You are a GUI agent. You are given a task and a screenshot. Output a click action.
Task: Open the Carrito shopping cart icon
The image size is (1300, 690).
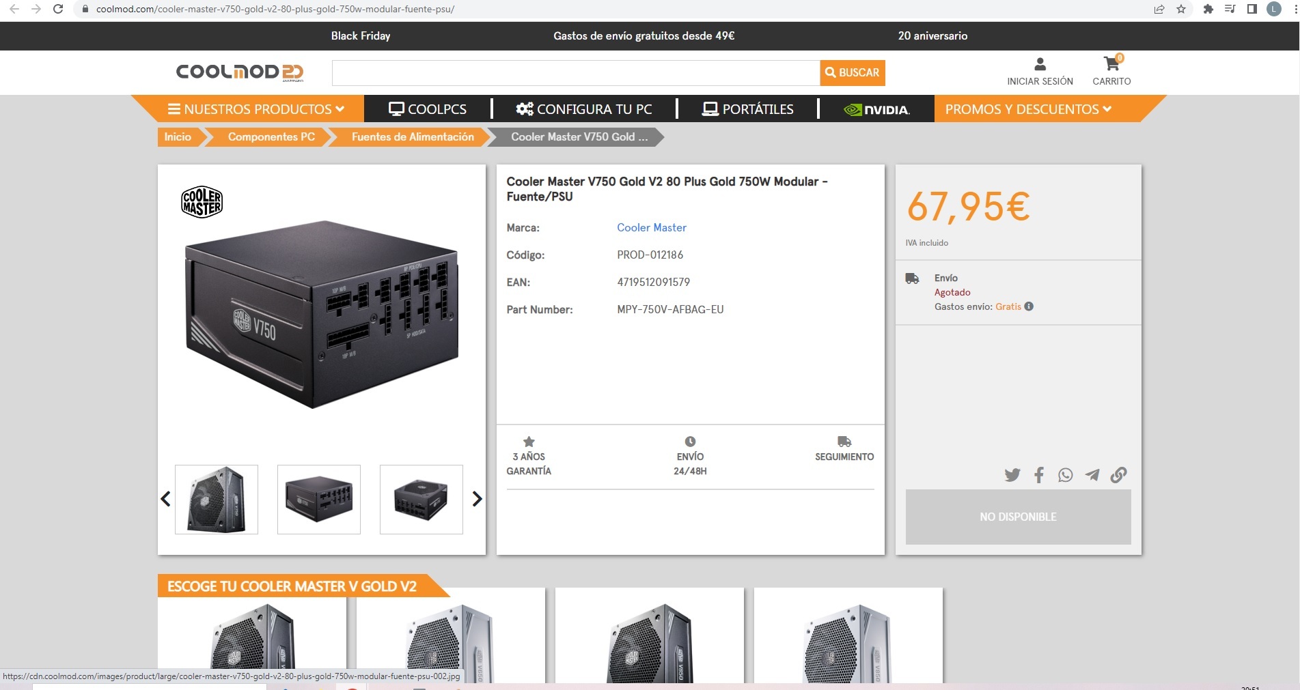tap(1111, 63)
